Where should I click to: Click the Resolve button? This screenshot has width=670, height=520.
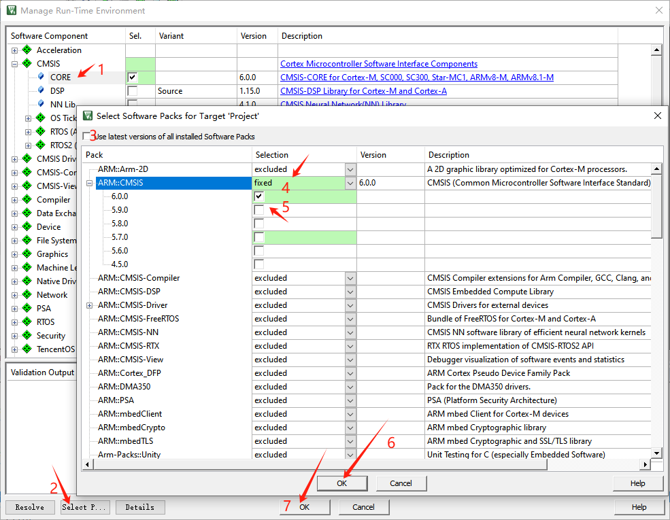click(x=30, y=507)
